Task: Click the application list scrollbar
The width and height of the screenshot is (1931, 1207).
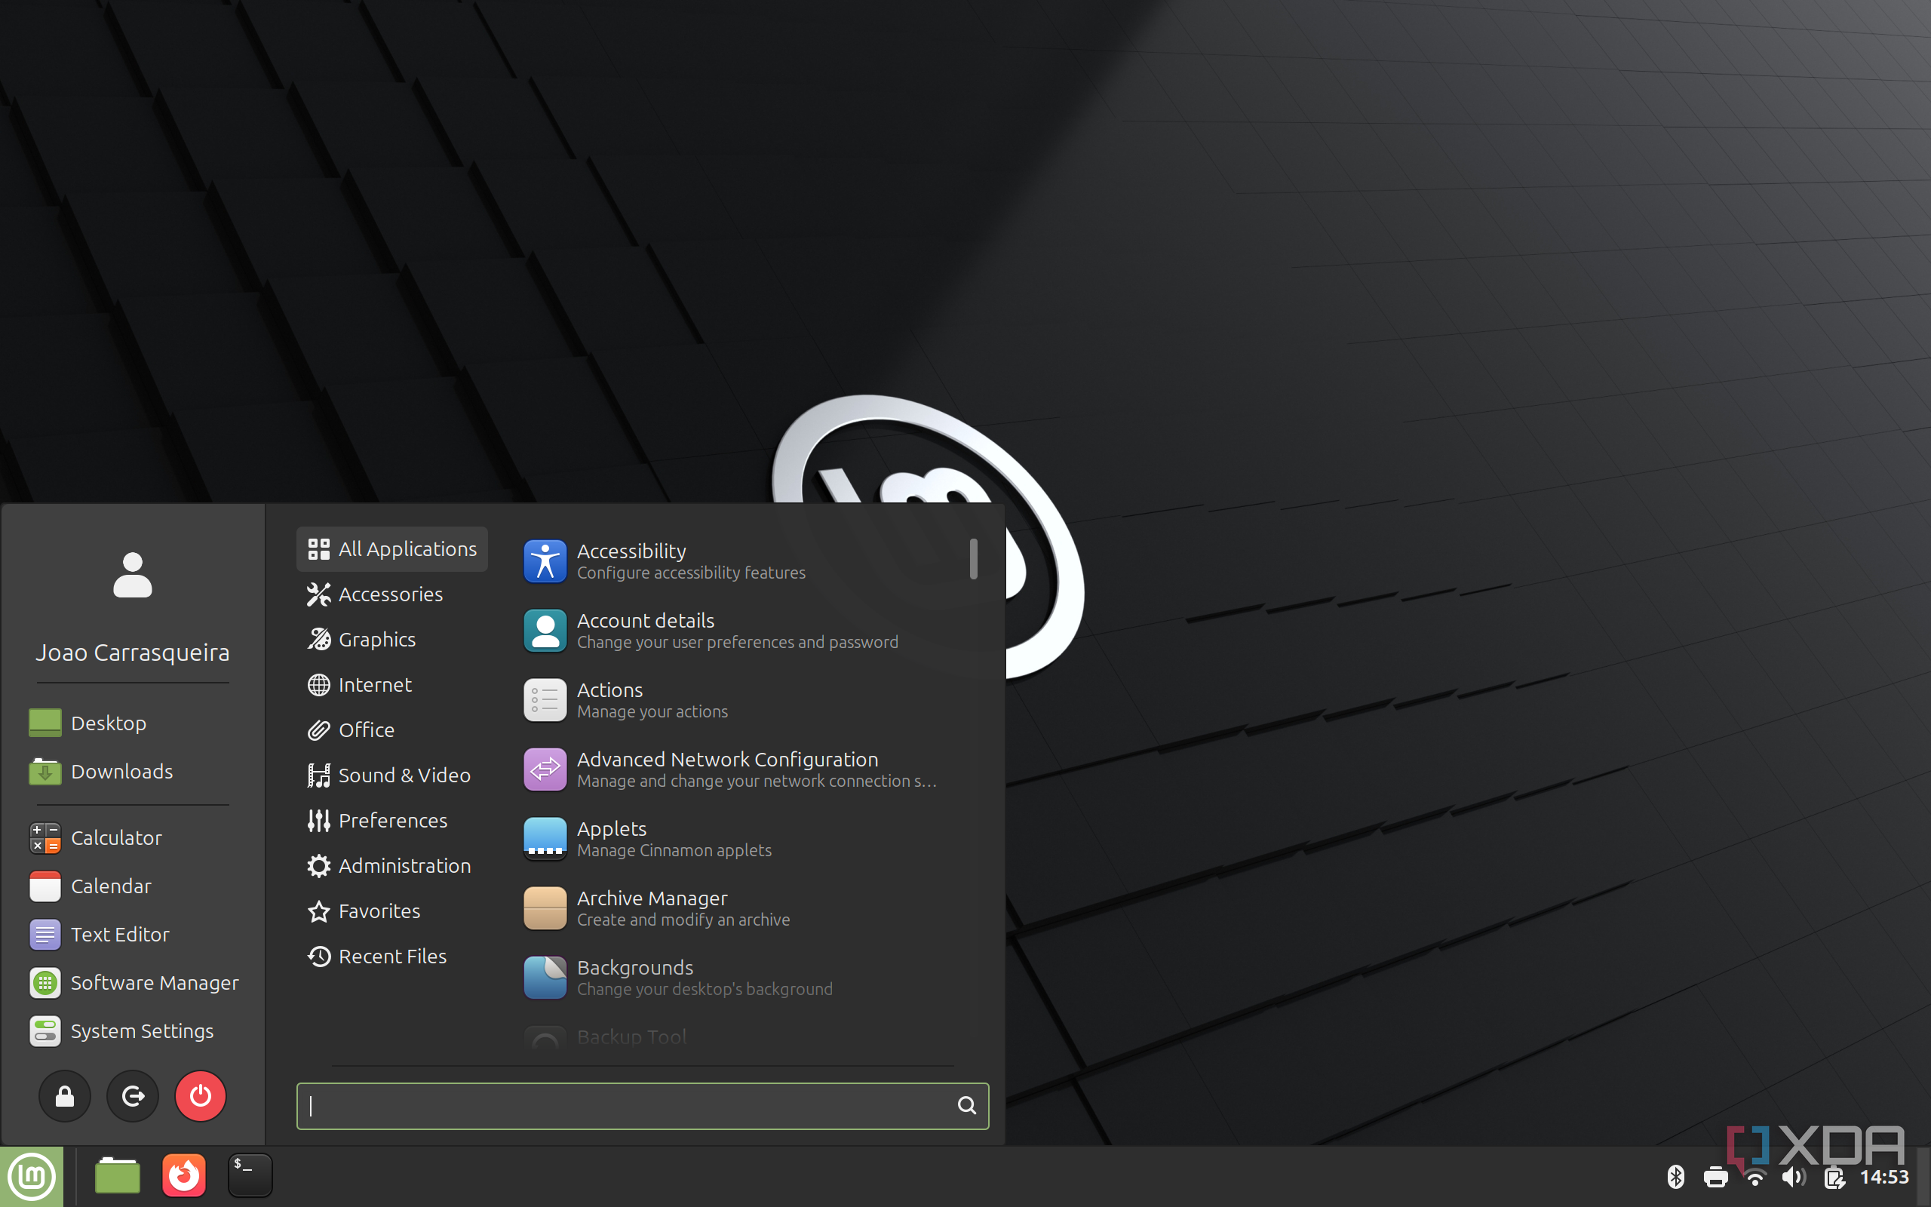Action: click(x=974, y=559)
